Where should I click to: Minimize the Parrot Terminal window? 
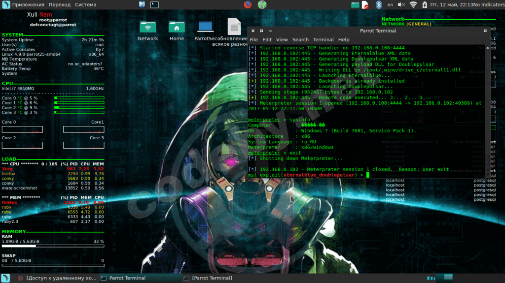click(270, 31)
